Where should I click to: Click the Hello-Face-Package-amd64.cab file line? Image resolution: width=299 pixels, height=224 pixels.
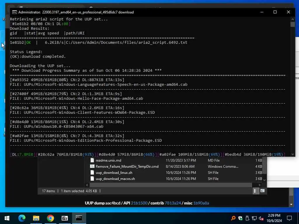pos(77,99)
